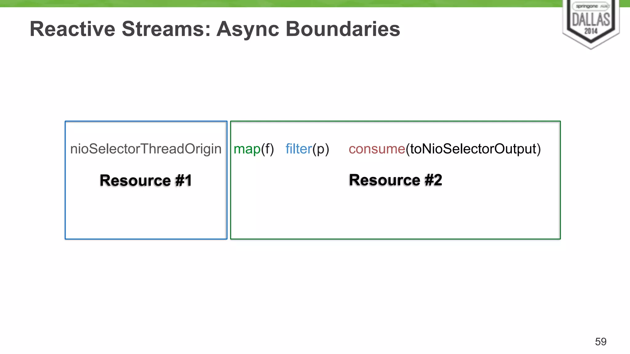The width and height of the screenshot is (630, 354).
Task: Select the slide title 'Reactive Streams: Async Boundaries'
Action: click(215, 29)
